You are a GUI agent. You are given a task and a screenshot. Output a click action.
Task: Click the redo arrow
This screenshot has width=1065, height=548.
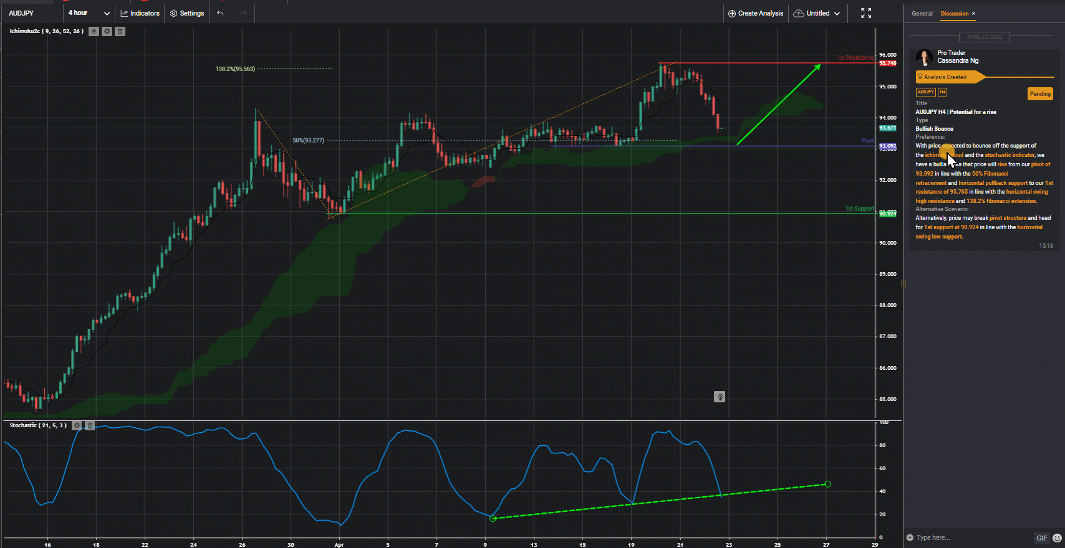[x=243, y=13]
